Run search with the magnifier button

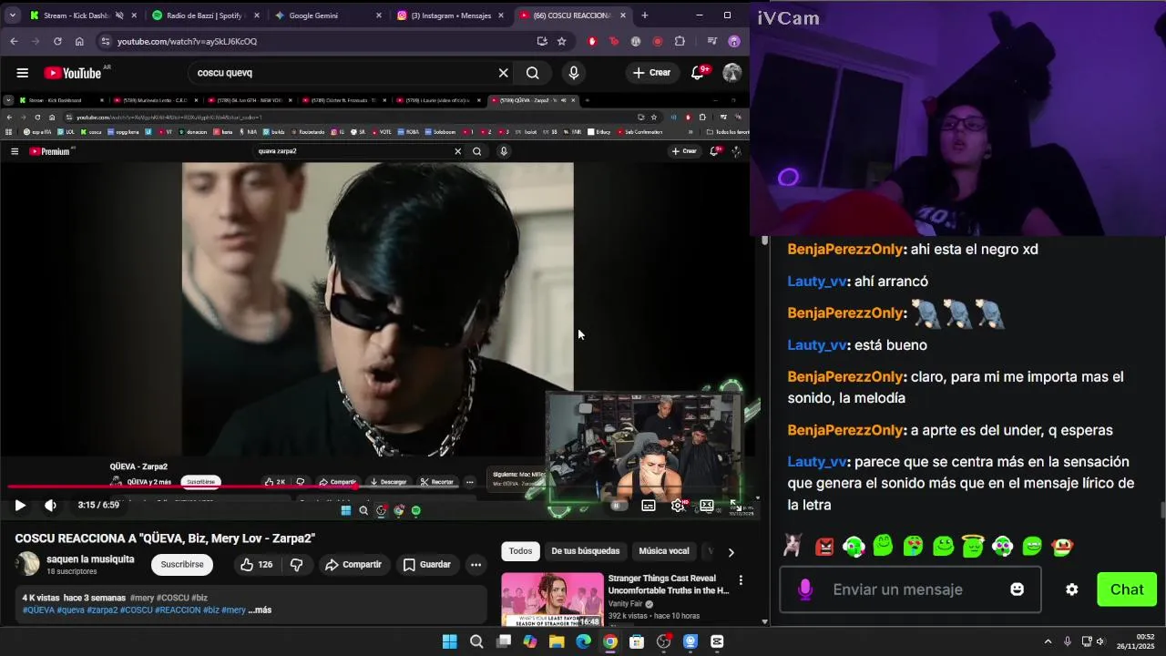point(533,73)
